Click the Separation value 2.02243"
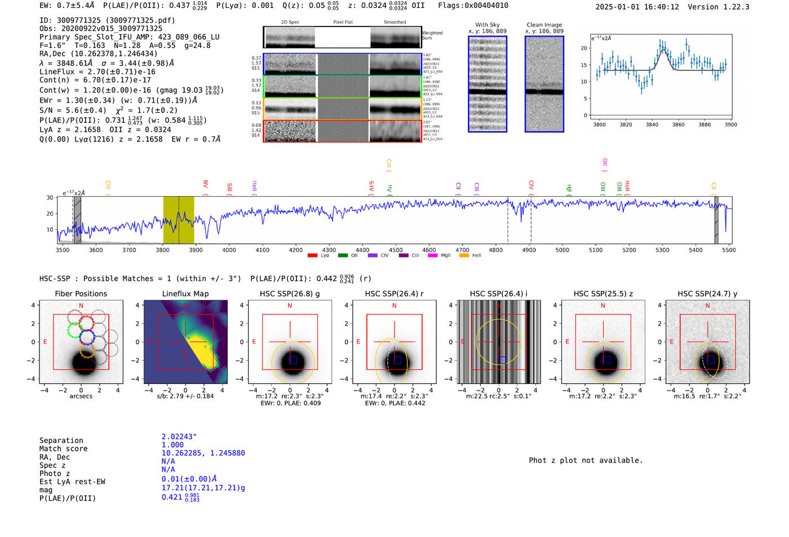789x537 pixels. point(179,437)
